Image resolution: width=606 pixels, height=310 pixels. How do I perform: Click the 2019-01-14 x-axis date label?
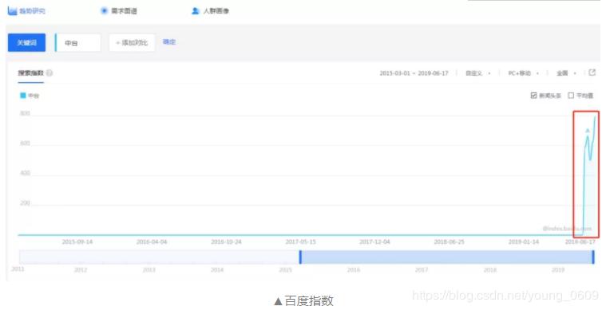tap(524, 241)
